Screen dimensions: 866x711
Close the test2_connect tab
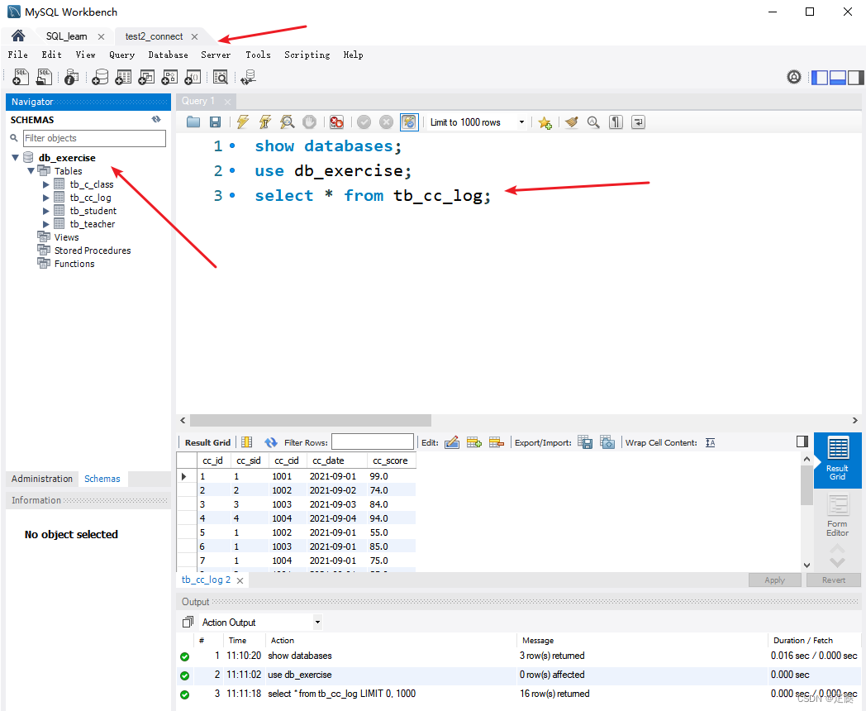pyautogui.click(x=194, y=36)
